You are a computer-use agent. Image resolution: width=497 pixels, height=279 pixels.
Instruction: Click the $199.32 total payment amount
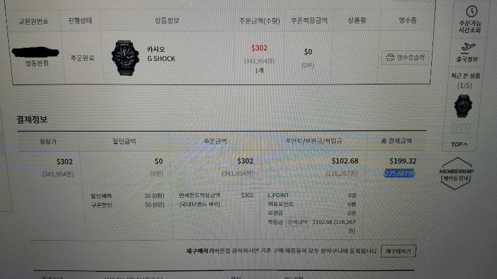click(x=403, y=161)
